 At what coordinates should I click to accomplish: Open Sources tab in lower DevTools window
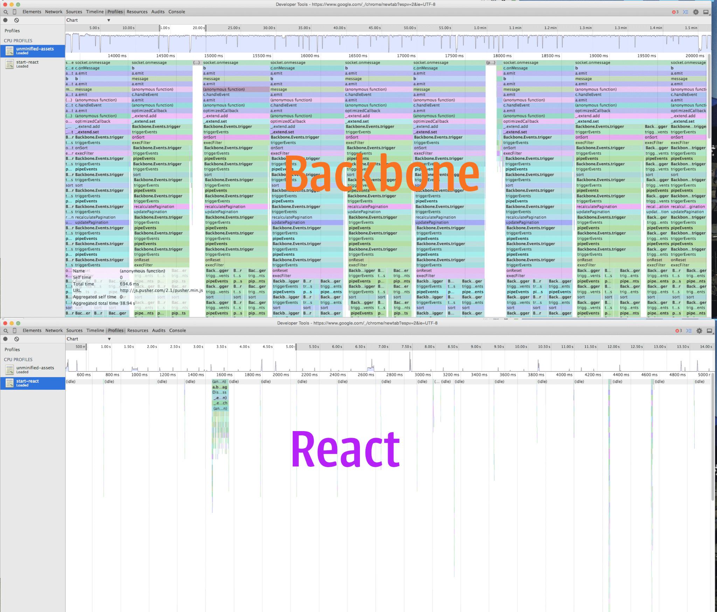tap(74, 331)
